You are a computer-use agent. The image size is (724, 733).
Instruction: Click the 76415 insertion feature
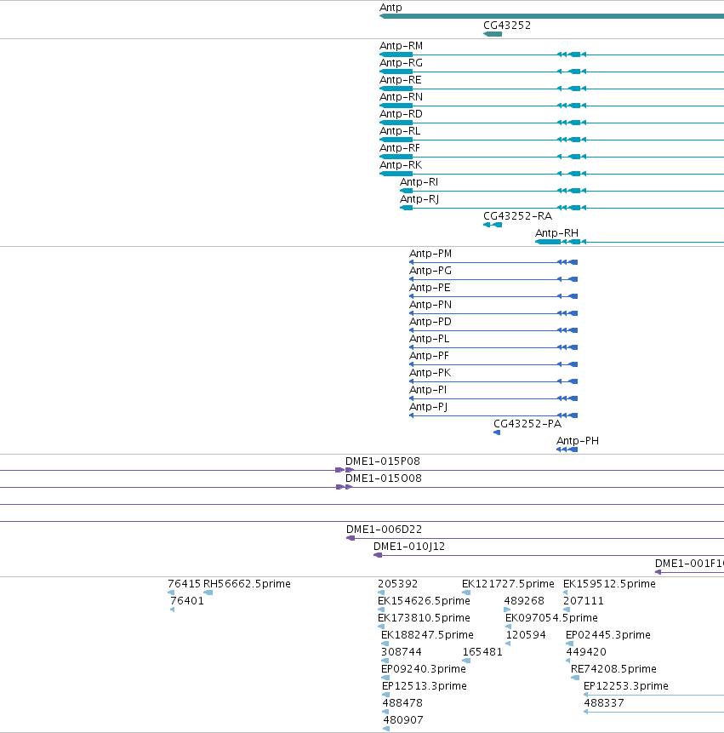tap(171, 593)
